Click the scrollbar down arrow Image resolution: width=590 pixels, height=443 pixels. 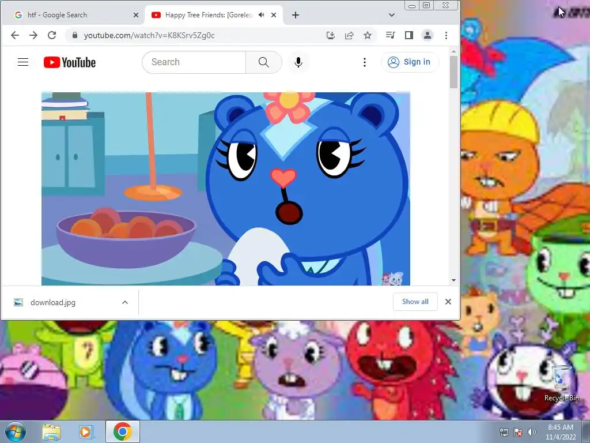(453, 280)
